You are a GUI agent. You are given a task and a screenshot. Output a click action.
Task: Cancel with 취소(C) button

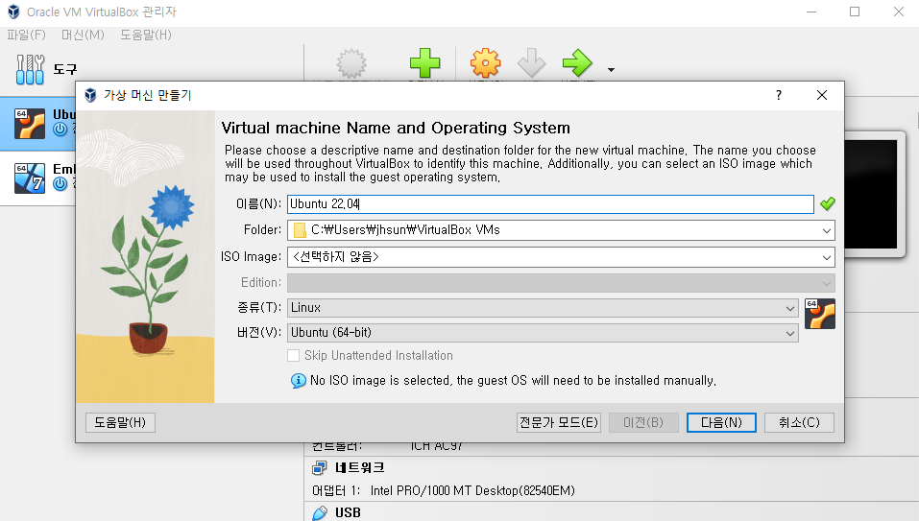pyautogui.click(x=799, y=423)
